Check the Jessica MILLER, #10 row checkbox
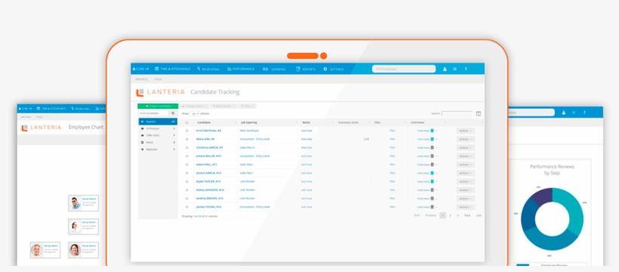 coord(186,156)
